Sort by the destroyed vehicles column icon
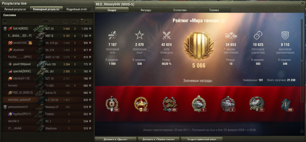Image resolution: width=306 pixels, height=142 pixels. [75, 22]
